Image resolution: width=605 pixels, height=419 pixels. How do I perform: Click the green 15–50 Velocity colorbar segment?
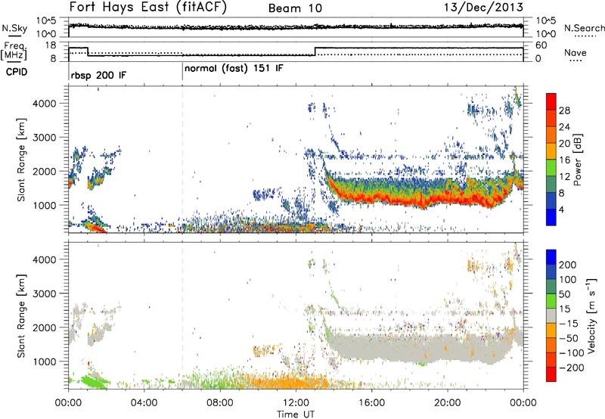pyautogui.click(x=551, y=301)
